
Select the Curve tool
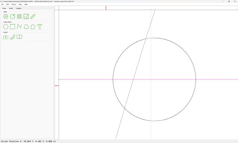[x=26, y=27]
